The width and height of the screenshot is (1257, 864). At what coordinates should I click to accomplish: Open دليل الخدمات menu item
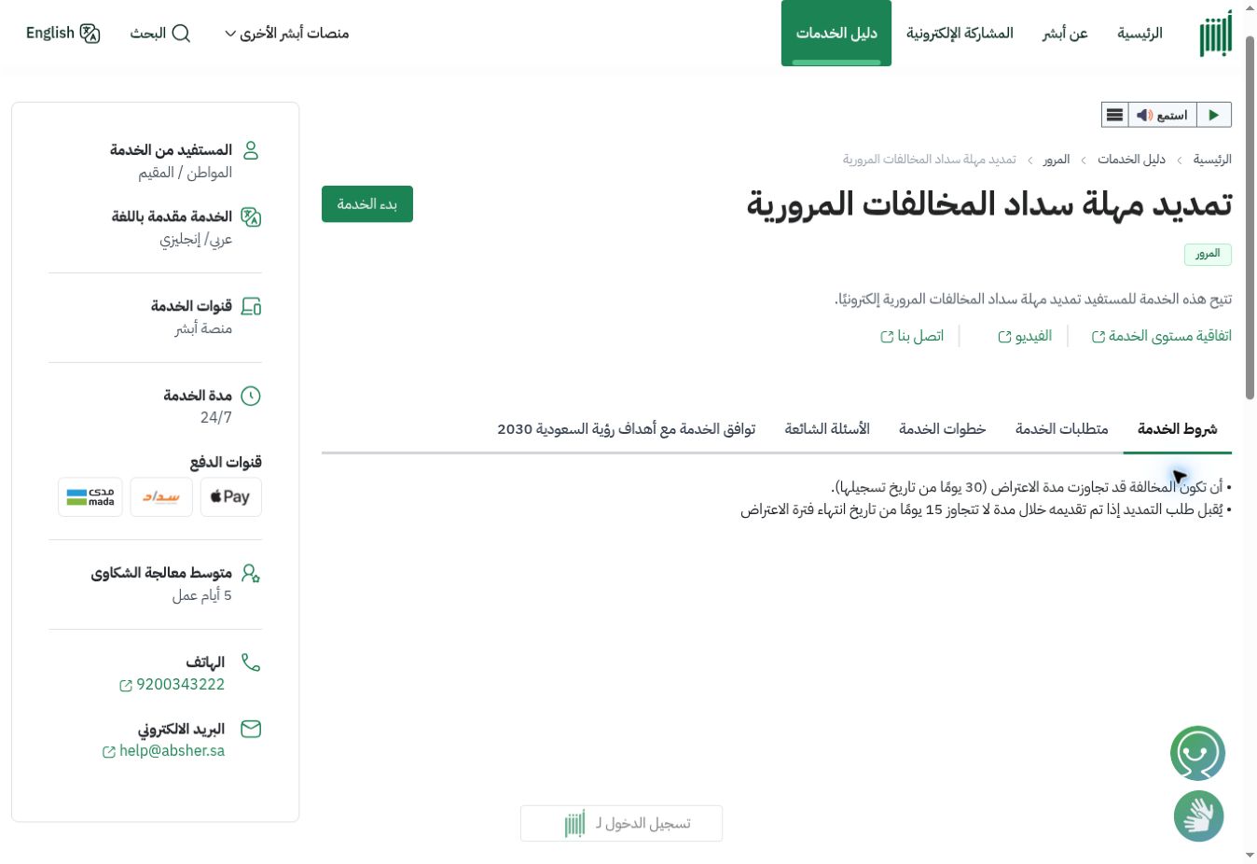point(836,34)
